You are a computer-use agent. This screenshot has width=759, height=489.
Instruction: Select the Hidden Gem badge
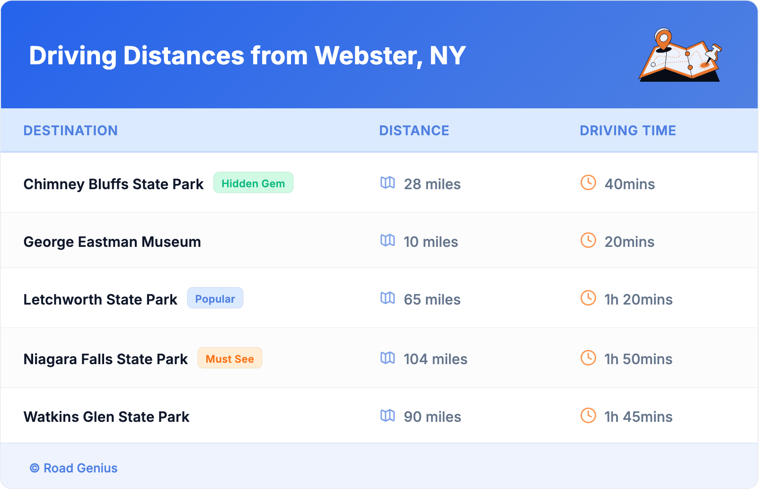[x=253, y=183]
